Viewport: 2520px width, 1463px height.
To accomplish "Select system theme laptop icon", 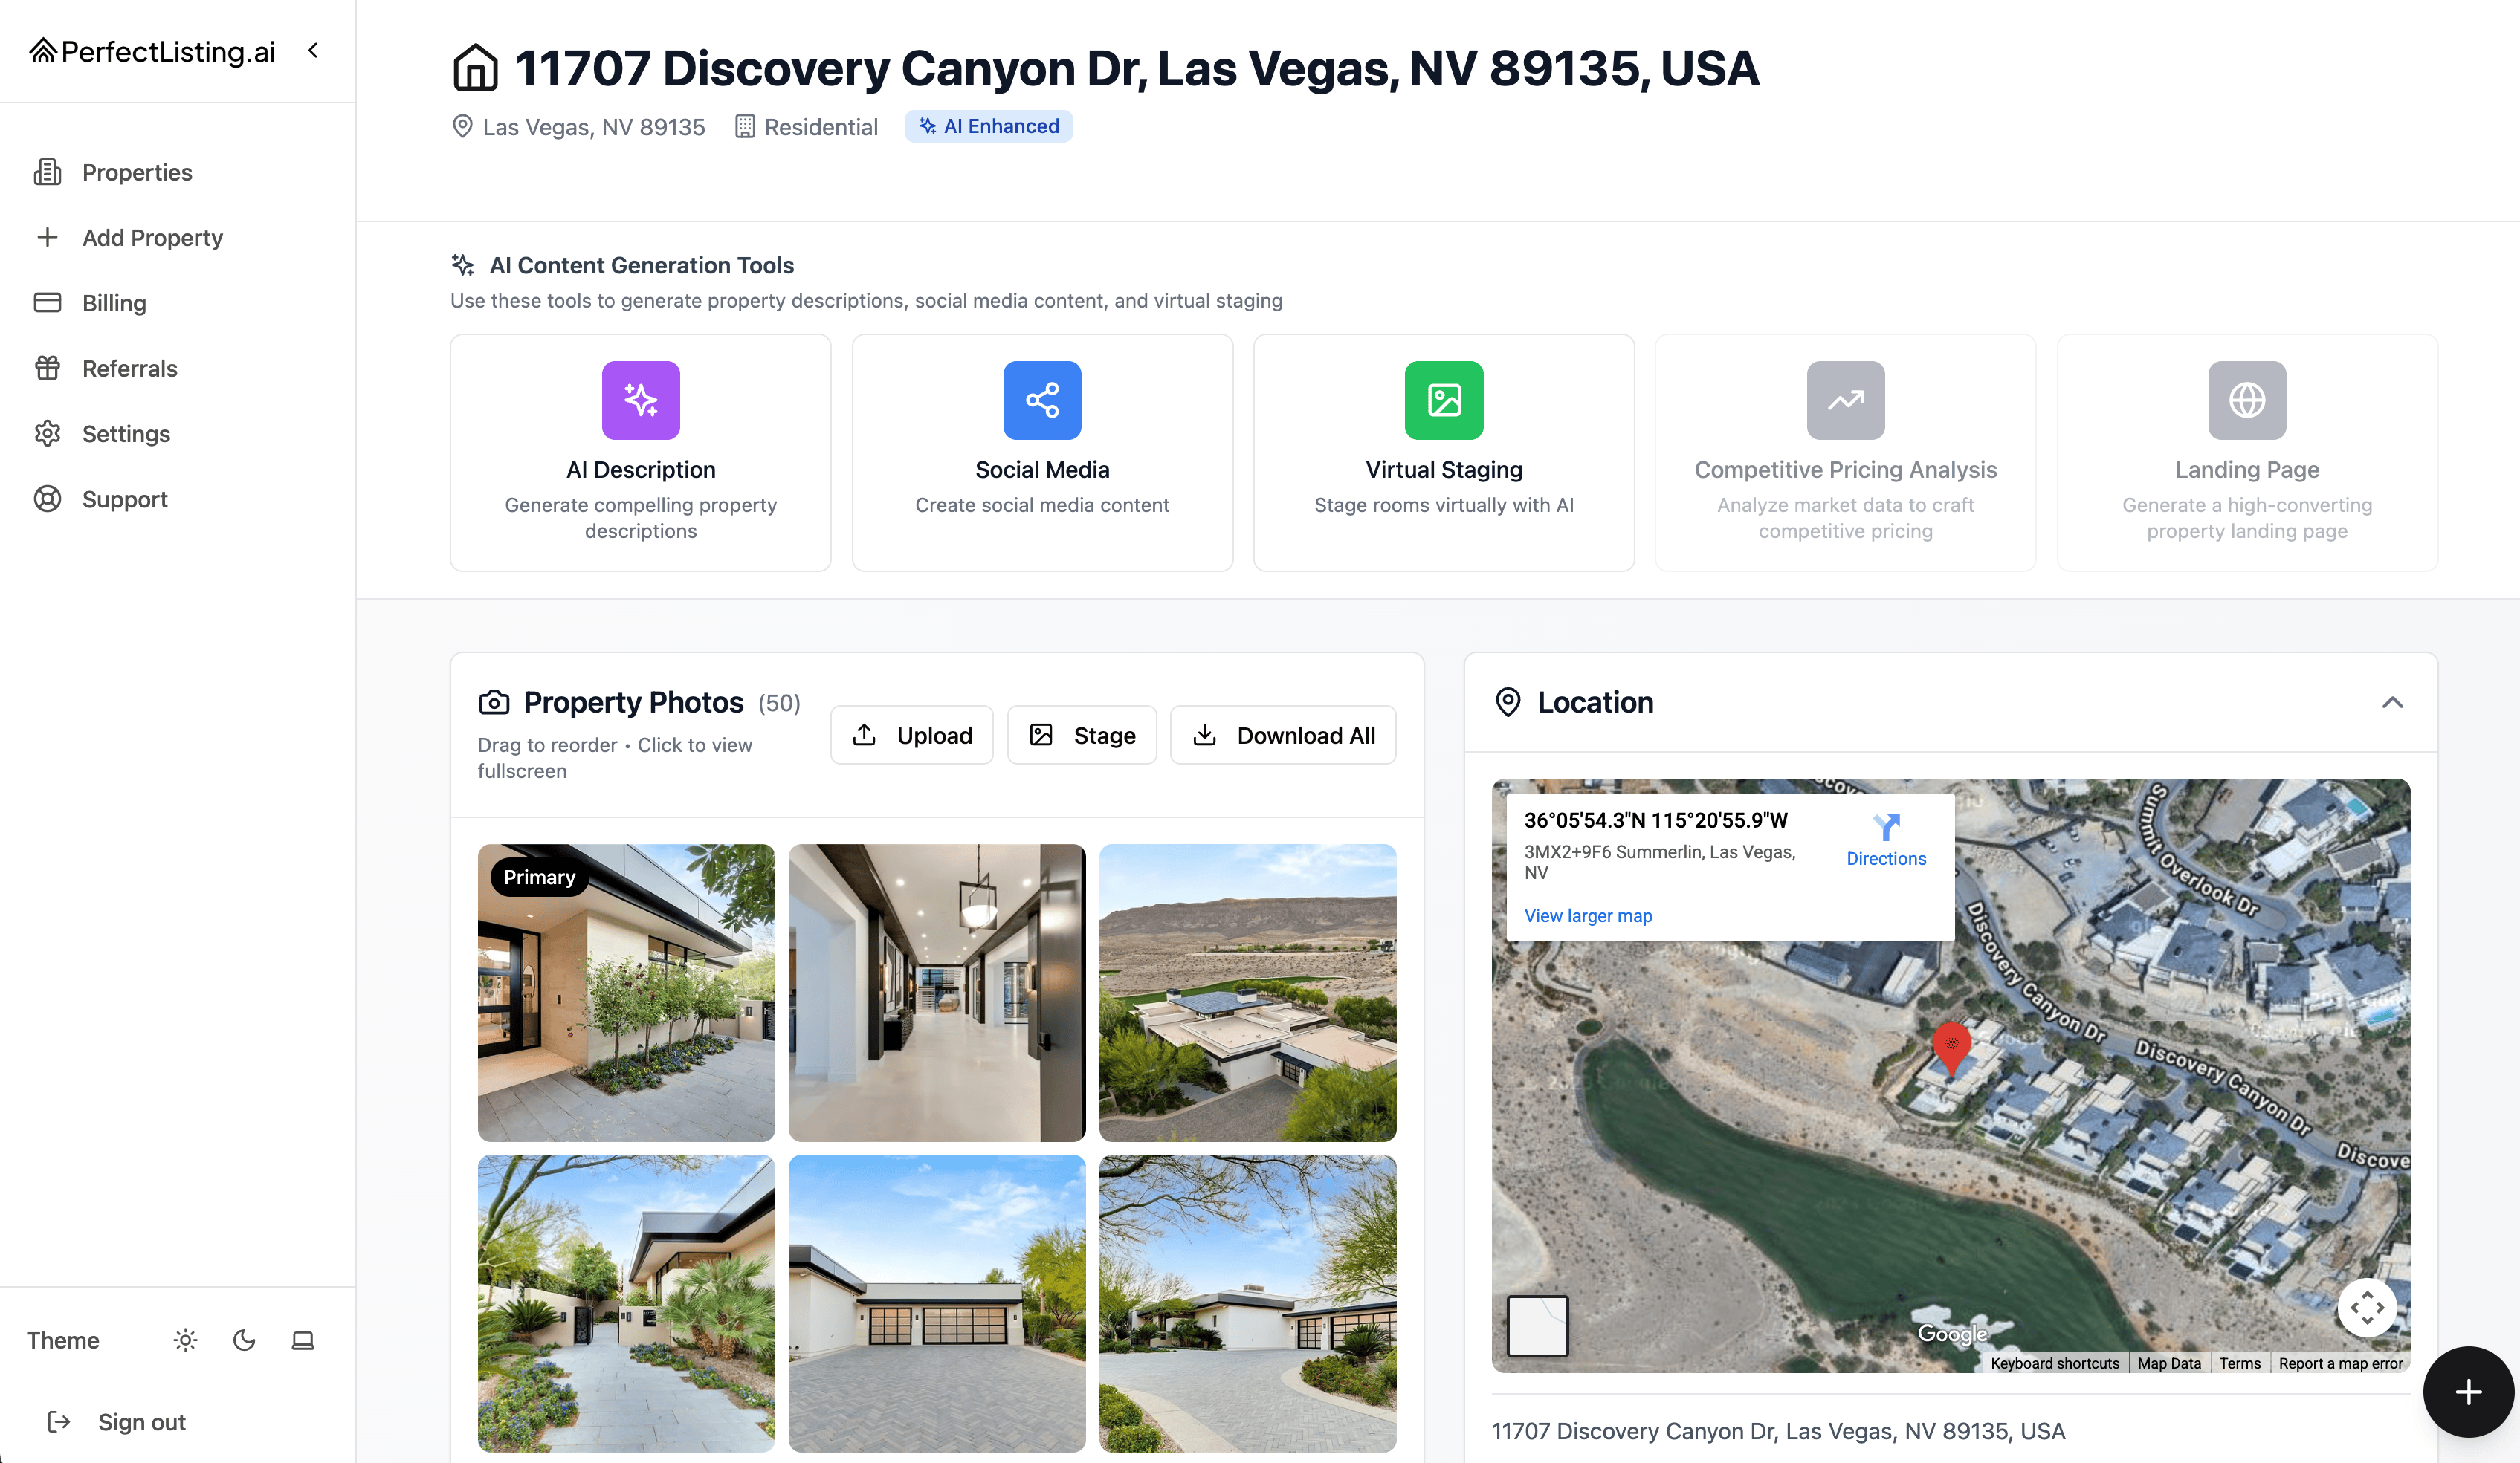I will tap(303, 1340).
